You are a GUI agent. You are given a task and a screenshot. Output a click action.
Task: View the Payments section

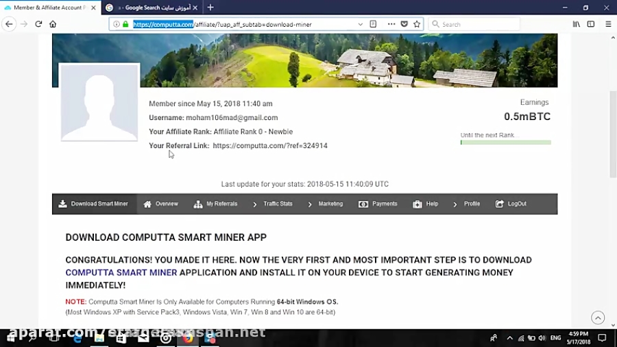(x=378, y=204)
